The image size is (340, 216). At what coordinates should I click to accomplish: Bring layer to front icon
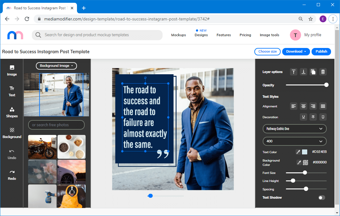coord(294,72)
